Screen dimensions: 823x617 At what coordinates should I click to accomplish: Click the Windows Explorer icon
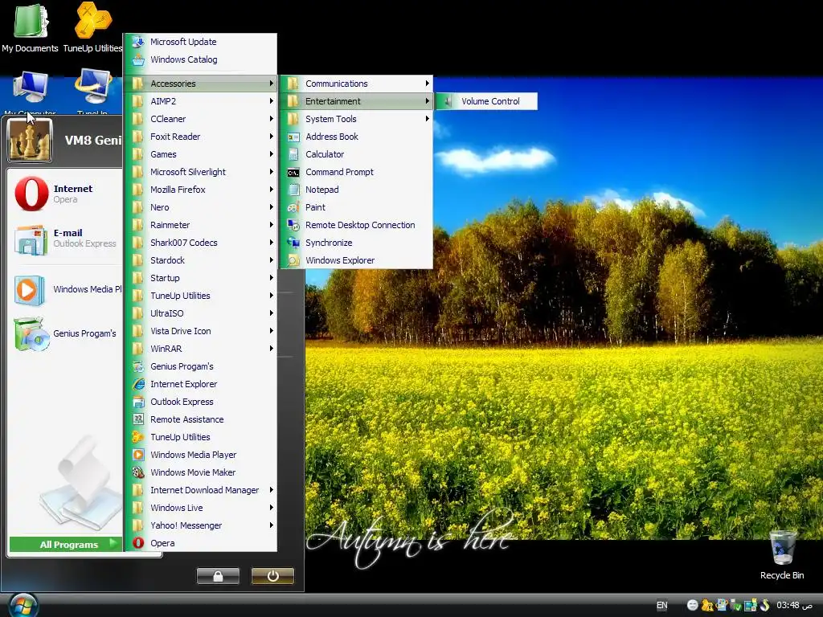click(x=293, y=260)
